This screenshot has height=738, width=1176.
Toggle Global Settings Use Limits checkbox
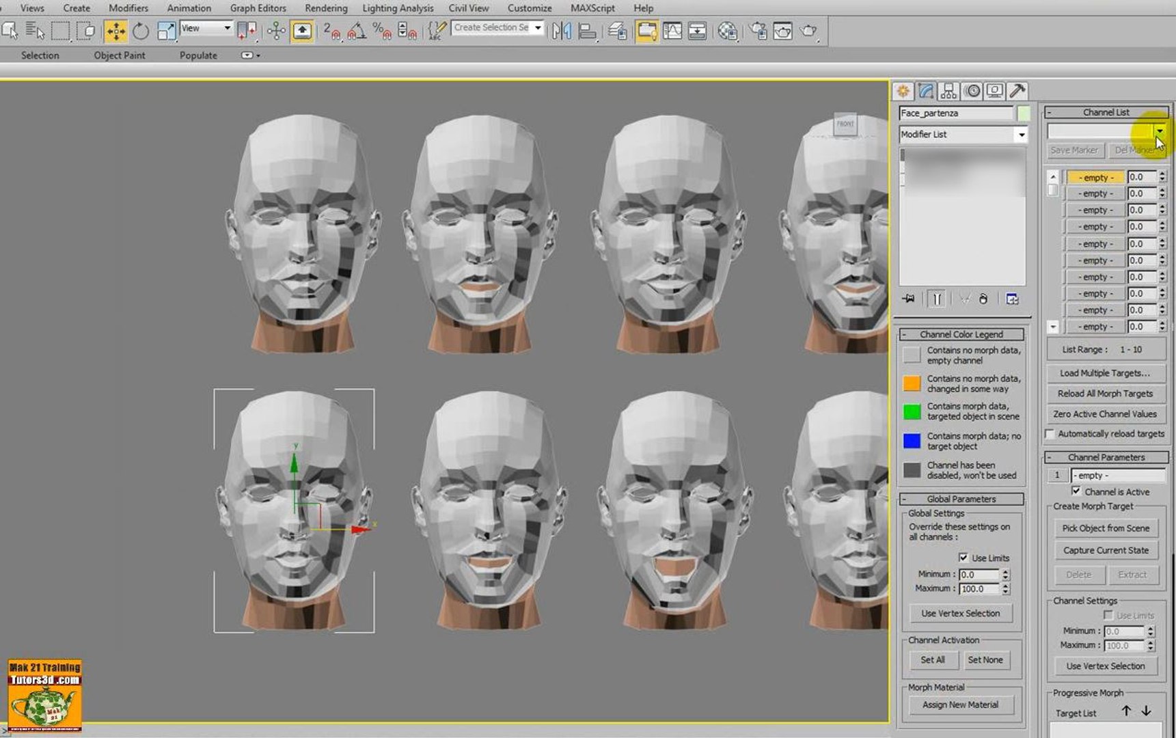pos(963,558)
